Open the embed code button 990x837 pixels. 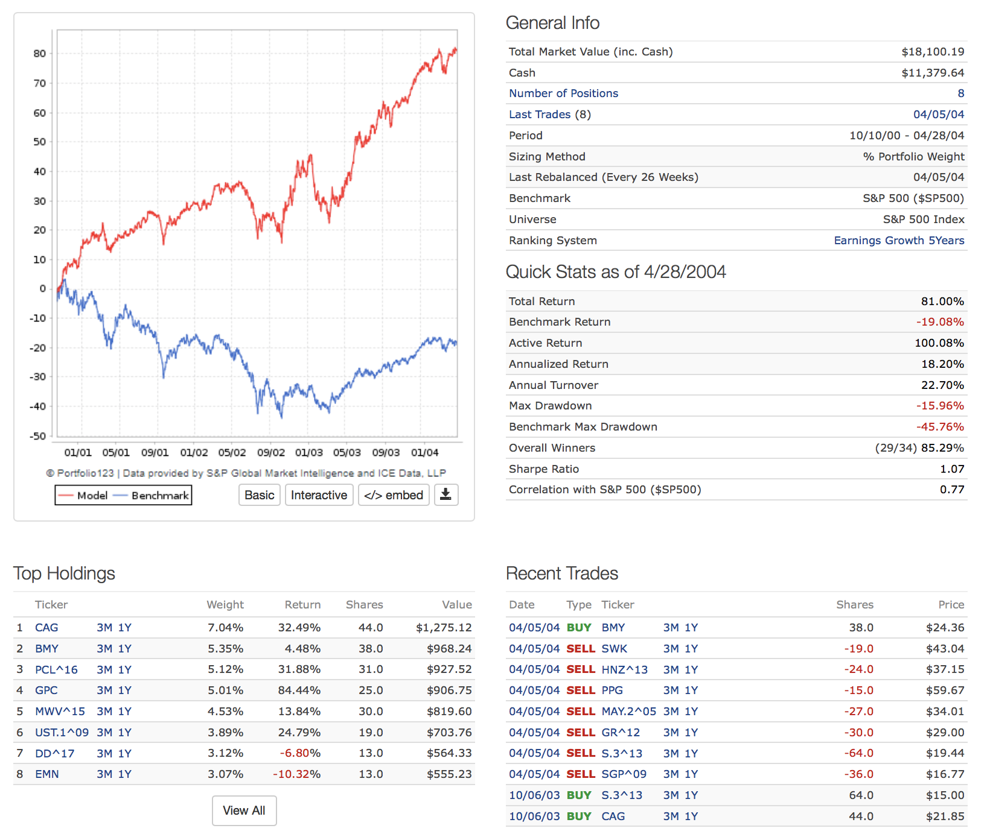point(394,495)
